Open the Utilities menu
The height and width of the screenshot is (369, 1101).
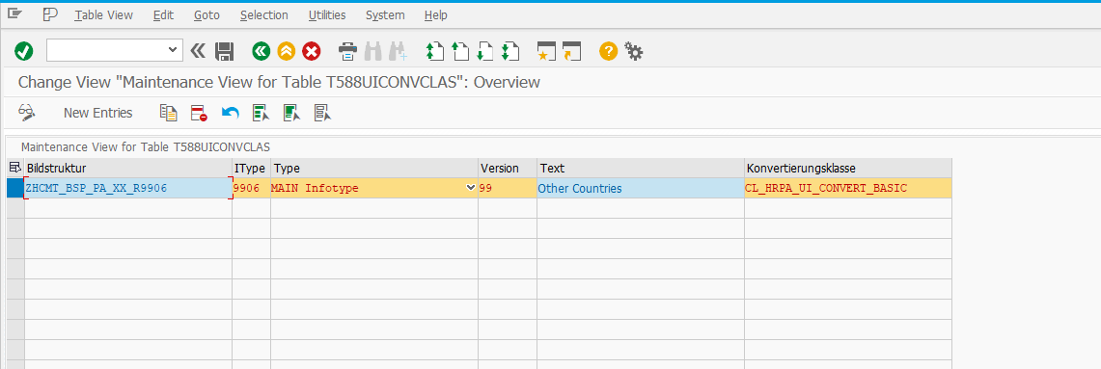[327, 14]
